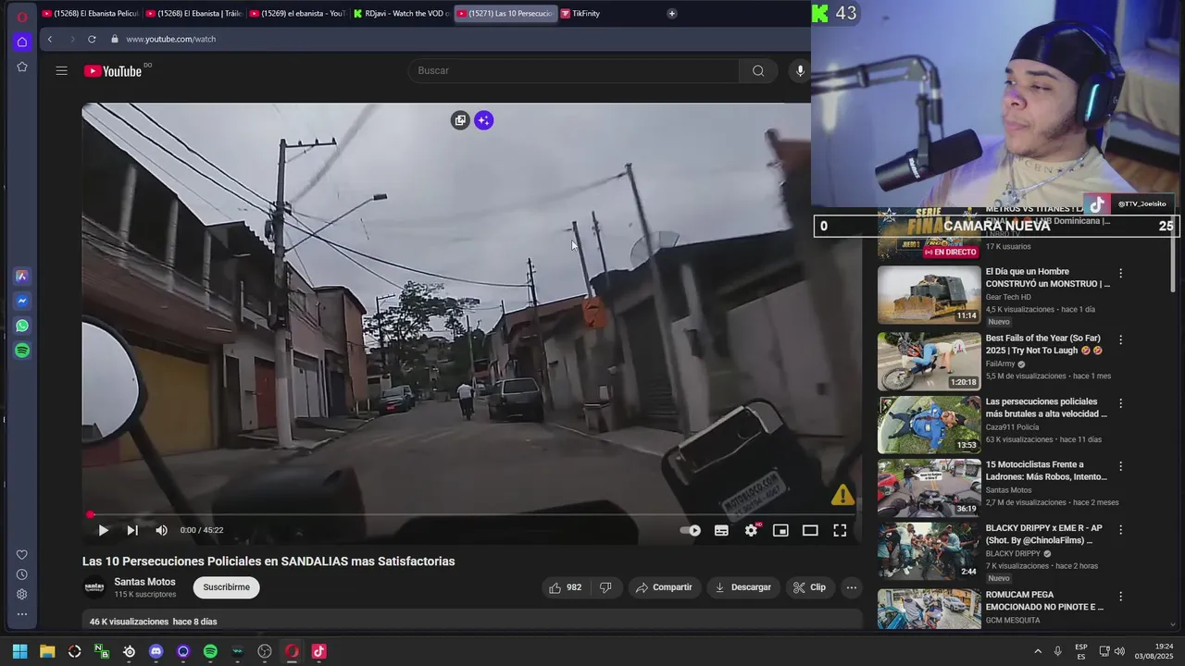The height and width of the screenshot is (666, 1185).
Task: Open Santas Motos channel name link
Action: pyautogui.click(x=144, y=582)
